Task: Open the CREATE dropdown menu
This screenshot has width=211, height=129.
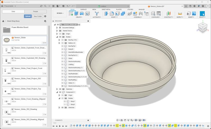Action: pyautogui.click(x=79, y=17)
